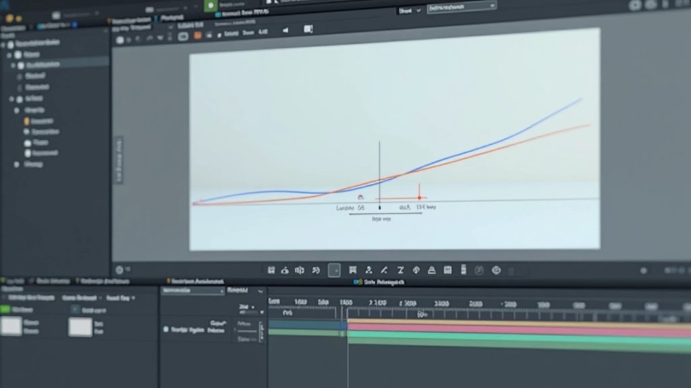Viewport: 691px width, 388px height.
Task: Click the mirror split icon in the viewer's bottom toolbar
Action: pos(300,270)
